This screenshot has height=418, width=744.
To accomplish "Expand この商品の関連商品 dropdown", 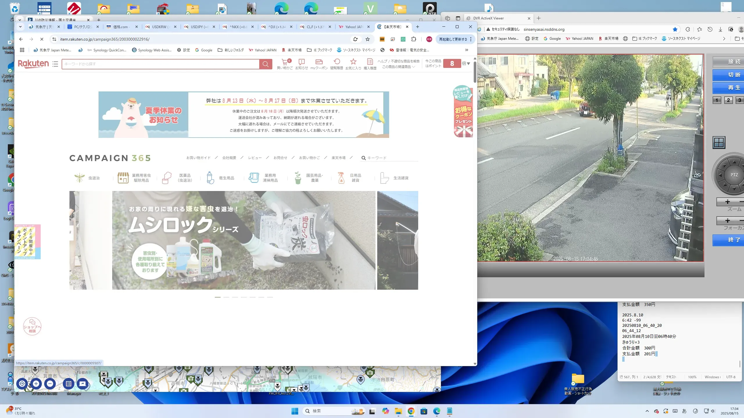I will point(398,67).
